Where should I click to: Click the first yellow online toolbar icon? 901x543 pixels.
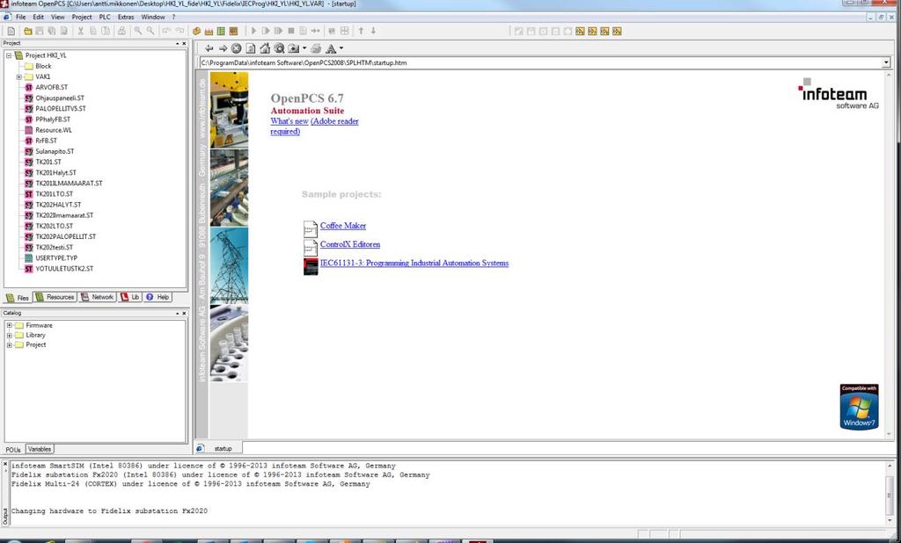[580, 31]
